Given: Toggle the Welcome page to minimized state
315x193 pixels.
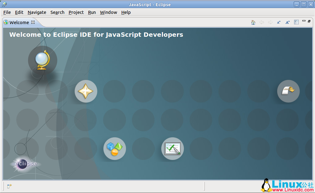Looking at the screenshot, I should pyautogui.click(x=304, y=21).
